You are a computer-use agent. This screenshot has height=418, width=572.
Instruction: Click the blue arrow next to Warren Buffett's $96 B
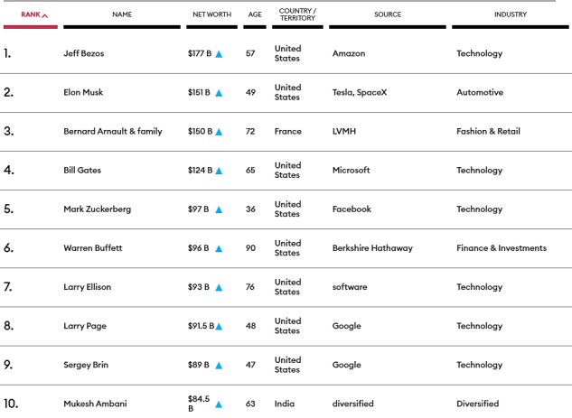click(219, 248)
